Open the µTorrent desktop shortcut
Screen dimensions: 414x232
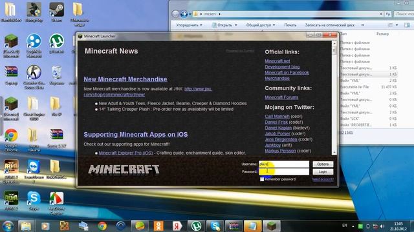[x=56, y=43]
